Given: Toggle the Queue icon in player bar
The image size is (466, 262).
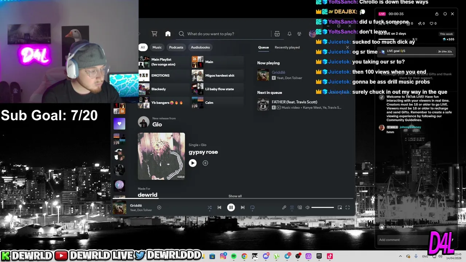Looking at the screenshot, I should point(292,207).
